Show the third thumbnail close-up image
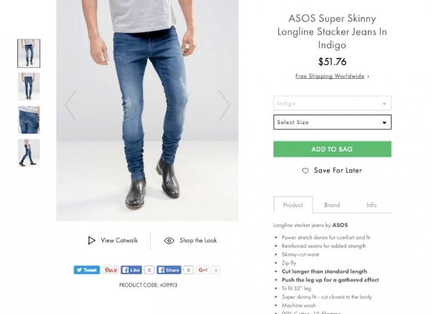 click(29, 120)
